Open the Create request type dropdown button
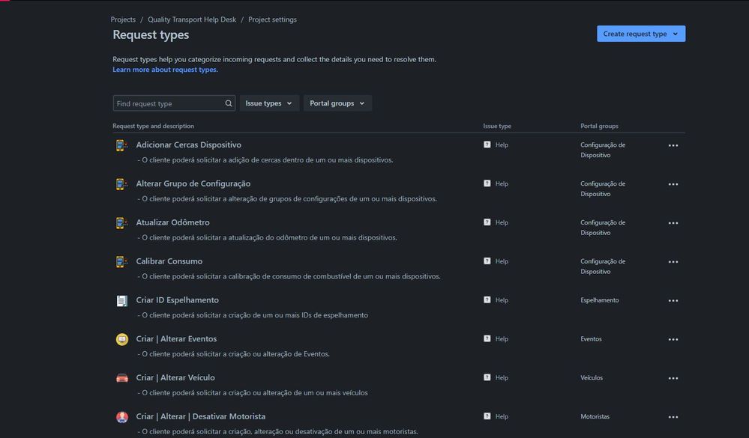 641,34
